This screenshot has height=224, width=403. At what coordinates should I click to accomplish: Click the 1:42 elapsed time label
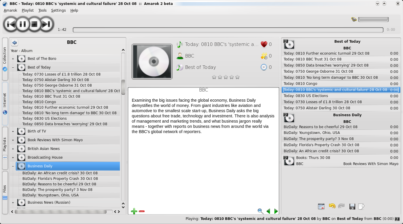62,30
